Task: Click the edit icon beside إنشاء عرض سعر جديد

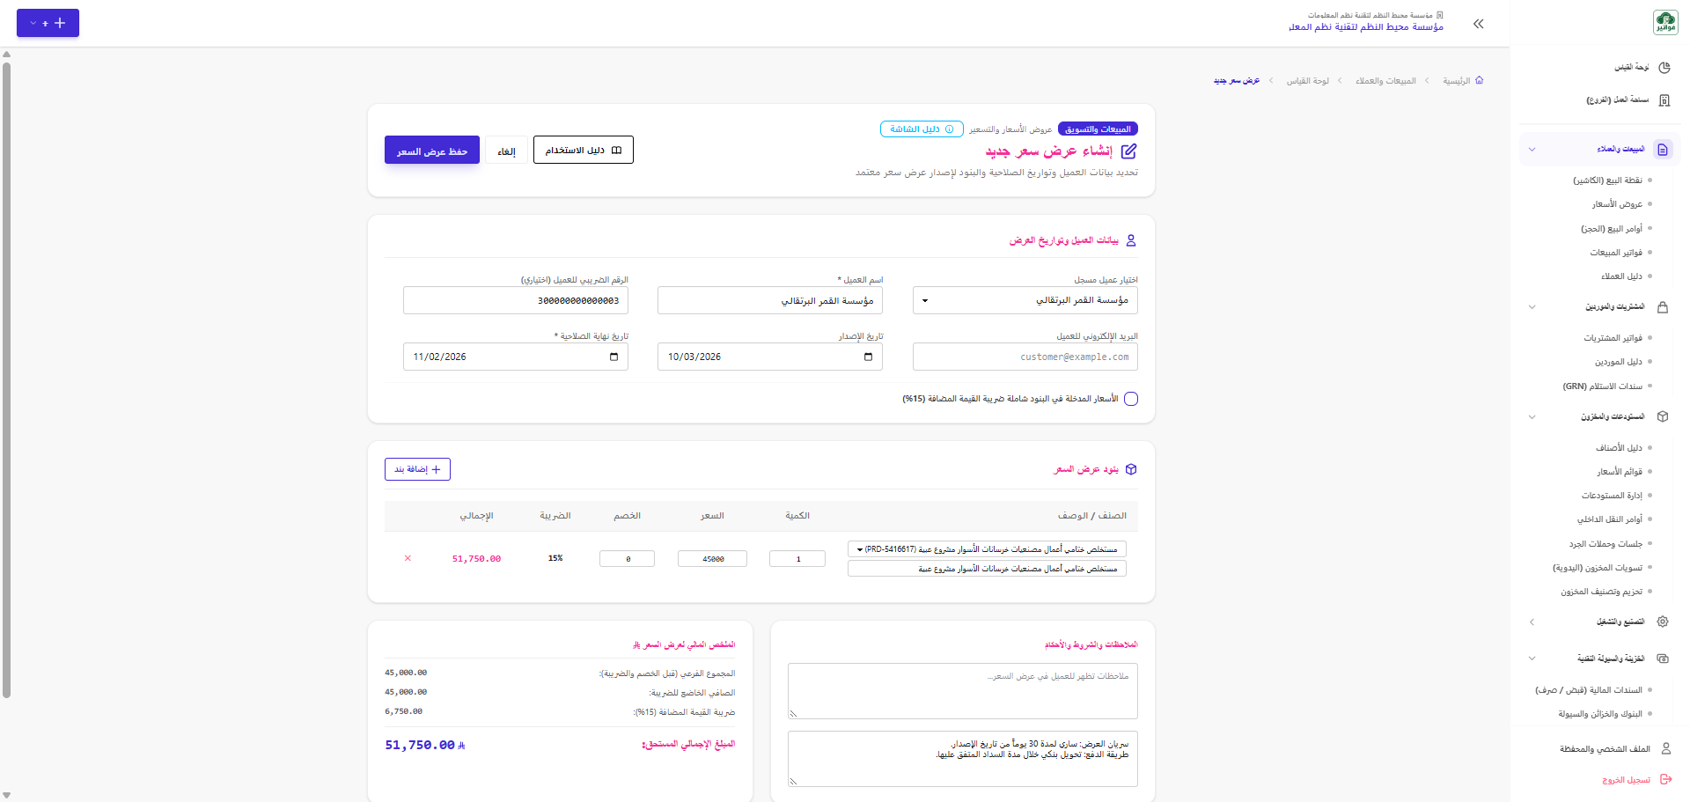Action: pyautogui.click(x=1129, y=151)
